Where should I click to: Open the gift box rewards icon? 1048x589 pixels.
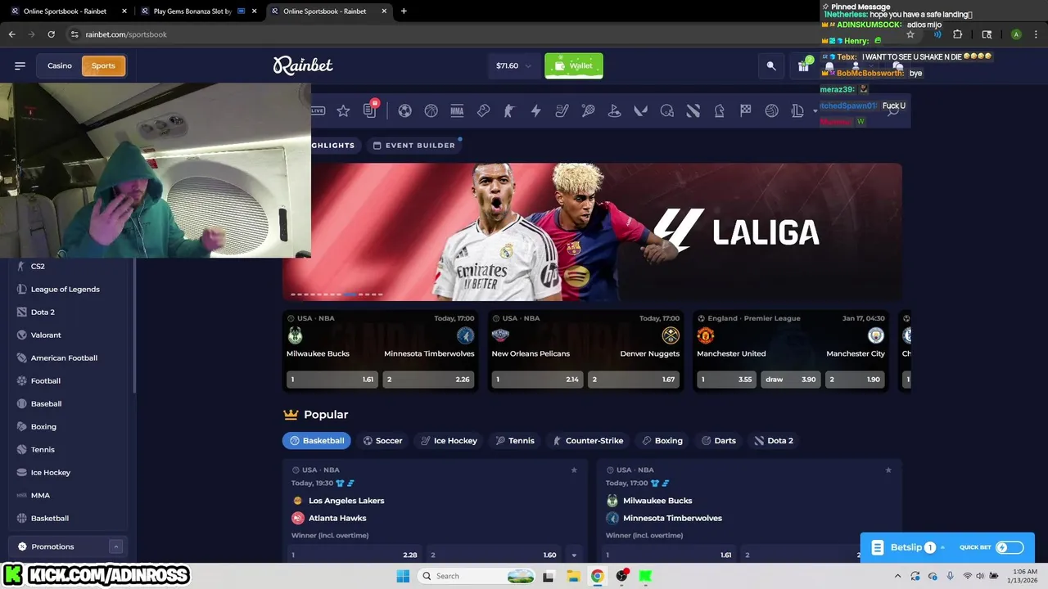point(804,65)
